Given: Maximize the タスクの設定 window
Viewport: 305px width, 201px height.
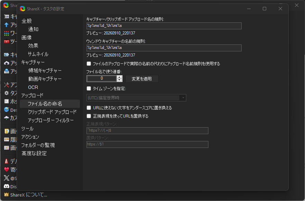Looking at the screenshot, I should [x=264, y=9].
